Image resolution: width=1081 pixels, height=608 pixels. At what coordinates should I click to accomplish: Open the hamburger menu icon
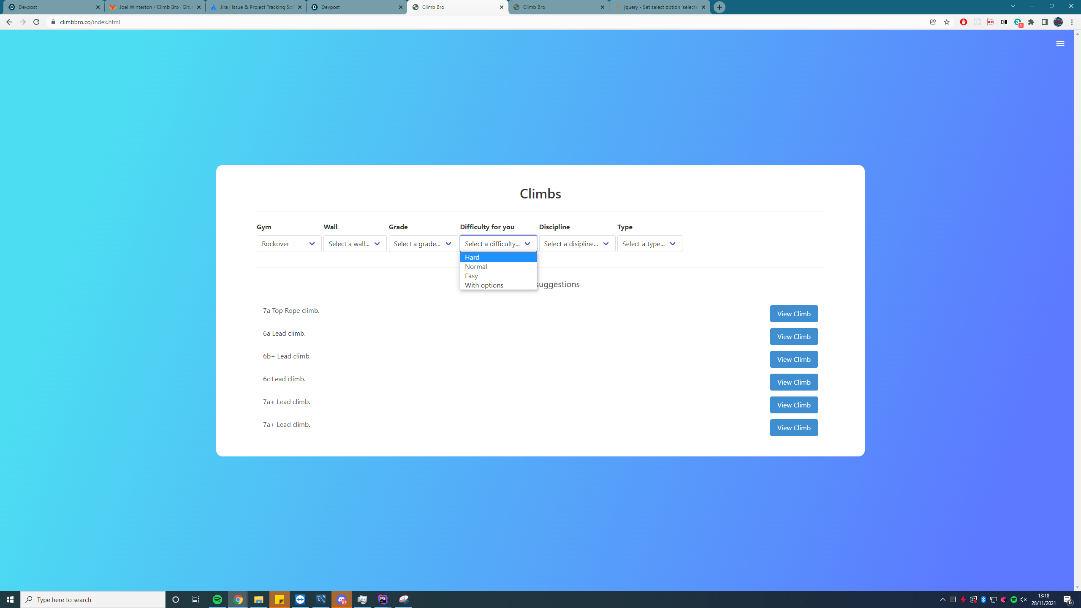point(1060,44)
